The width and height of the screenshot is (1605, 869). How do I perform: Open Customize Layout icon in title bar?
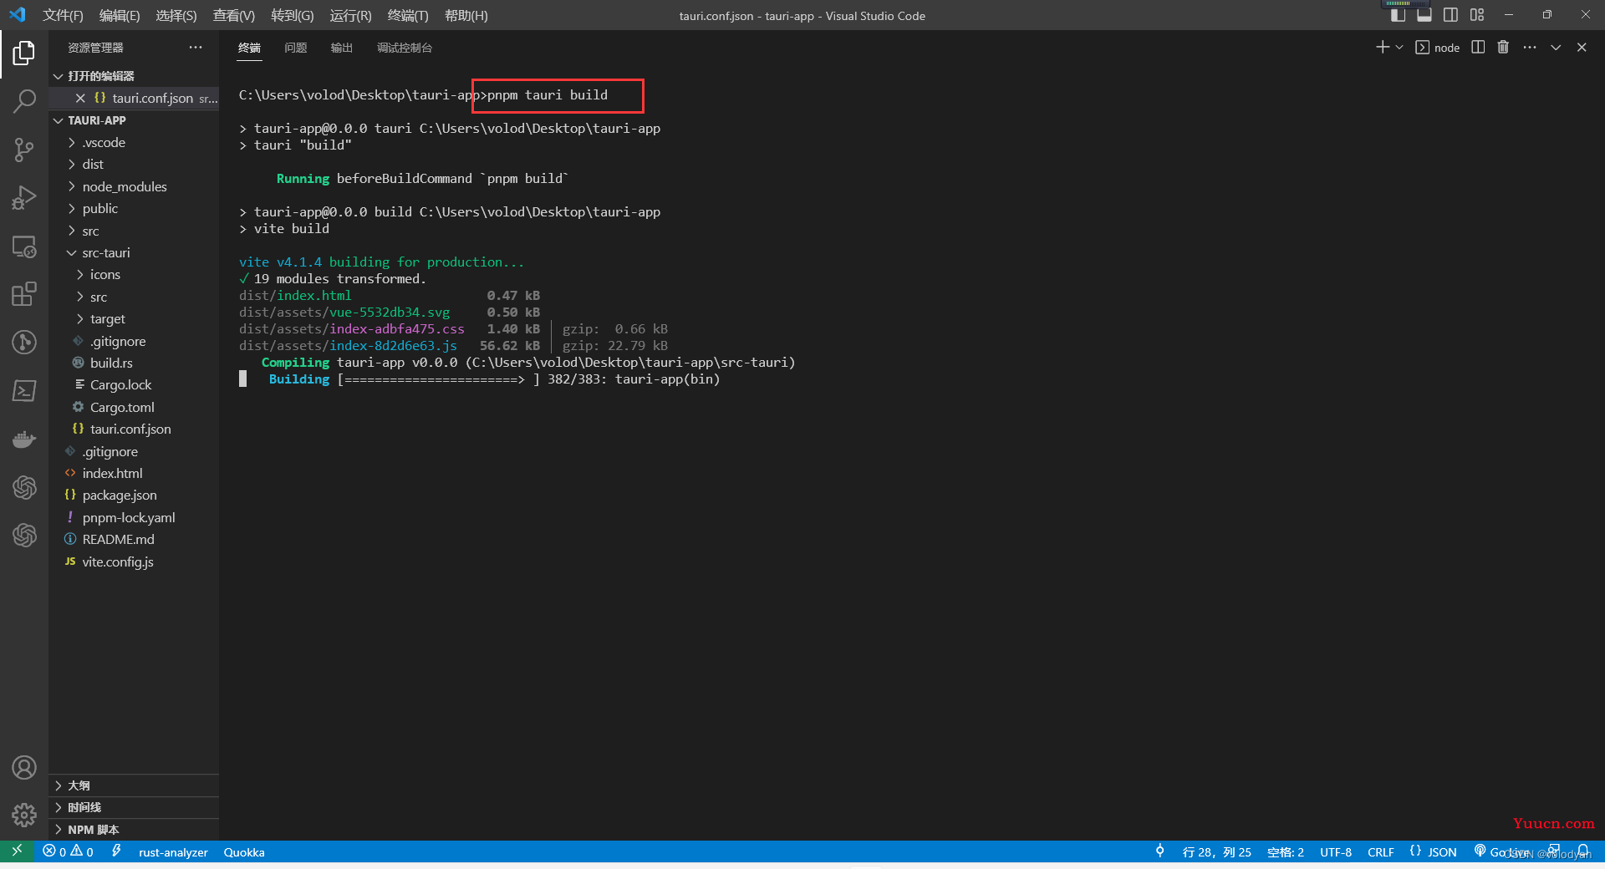pyautogui.click(x=1477, y=15)
